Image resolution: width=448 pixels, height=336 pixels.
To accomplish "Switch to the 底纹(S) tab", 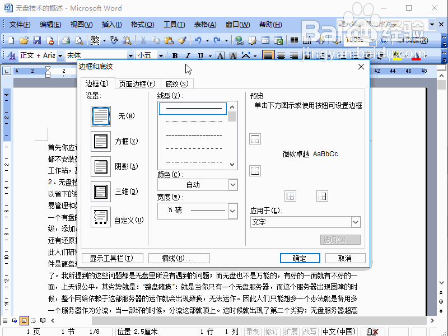I will 177,84.
